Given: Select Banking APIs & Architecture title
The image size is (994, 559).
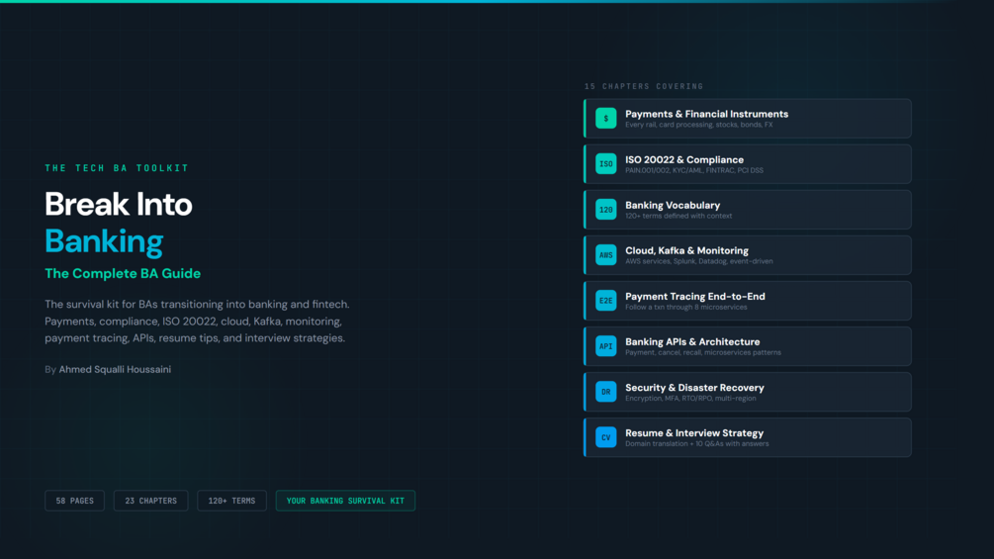Looking at the screenshot, I should pos(692,342).
